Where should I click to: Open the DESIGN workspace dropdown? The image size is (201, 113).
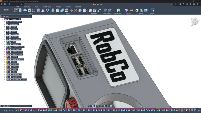[7, 10]
